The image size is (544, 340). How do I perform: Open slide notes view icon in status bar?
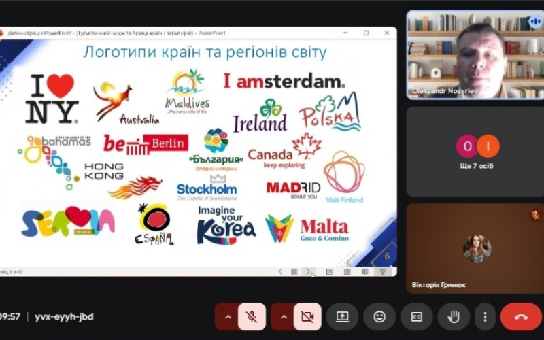point(294,271)
